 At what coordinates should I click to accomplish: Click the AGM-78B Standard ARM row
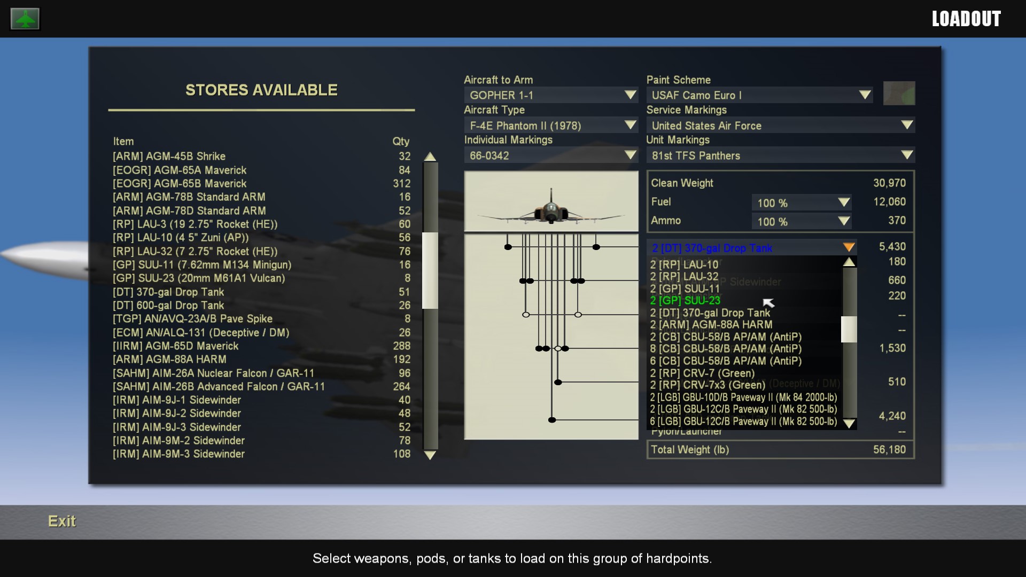click(x=261, y=197)
